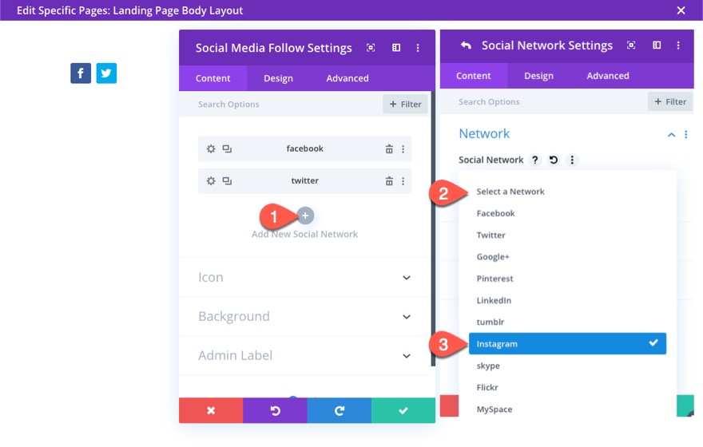Reset the Social Network field
The image size is (703, 447).
(x=554, y=160)
